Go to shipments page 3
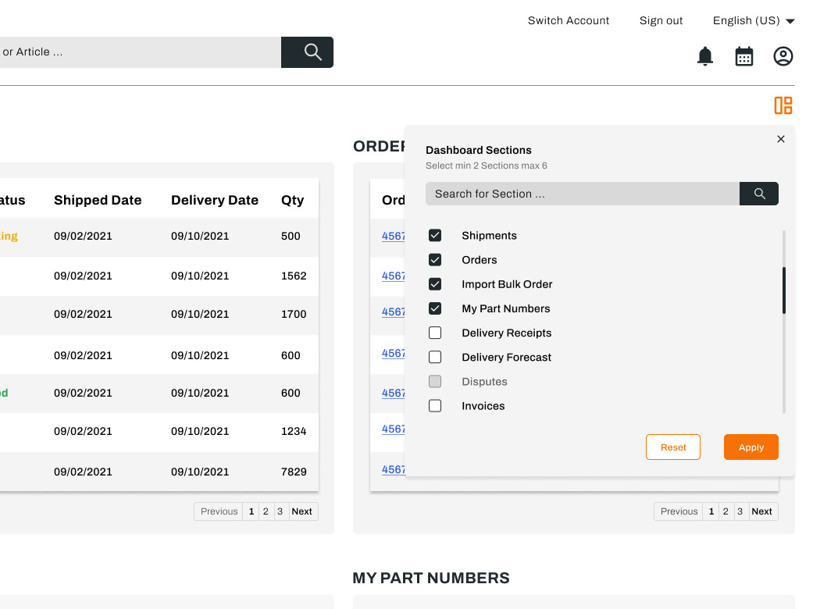Screen dimensions: 813x609 (x=280, y=511)
